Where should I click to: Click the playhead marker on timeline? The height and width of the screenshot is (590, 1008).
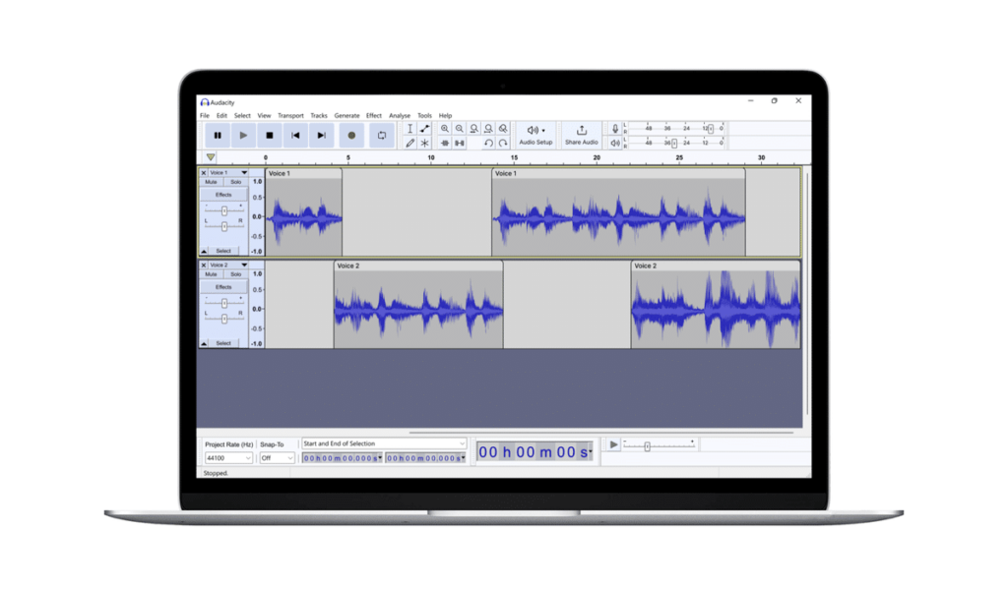[x=211, y=157]
